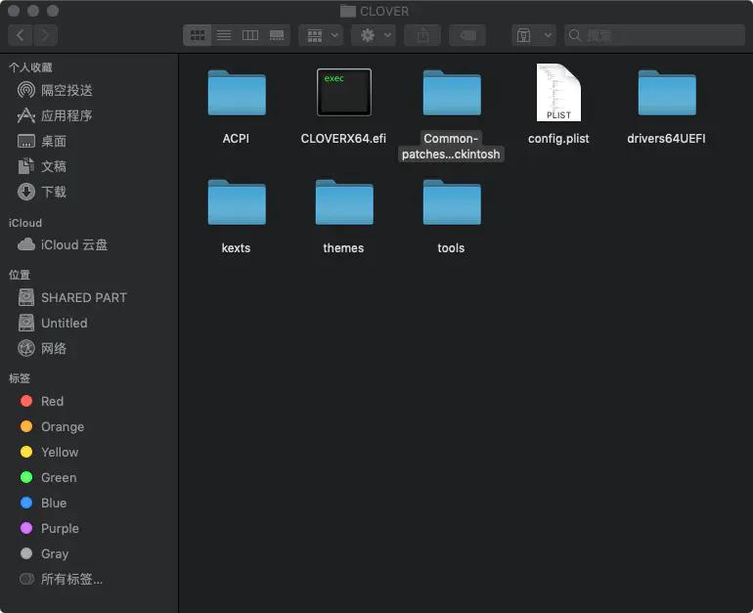Filter by the Purple tag

50,529
